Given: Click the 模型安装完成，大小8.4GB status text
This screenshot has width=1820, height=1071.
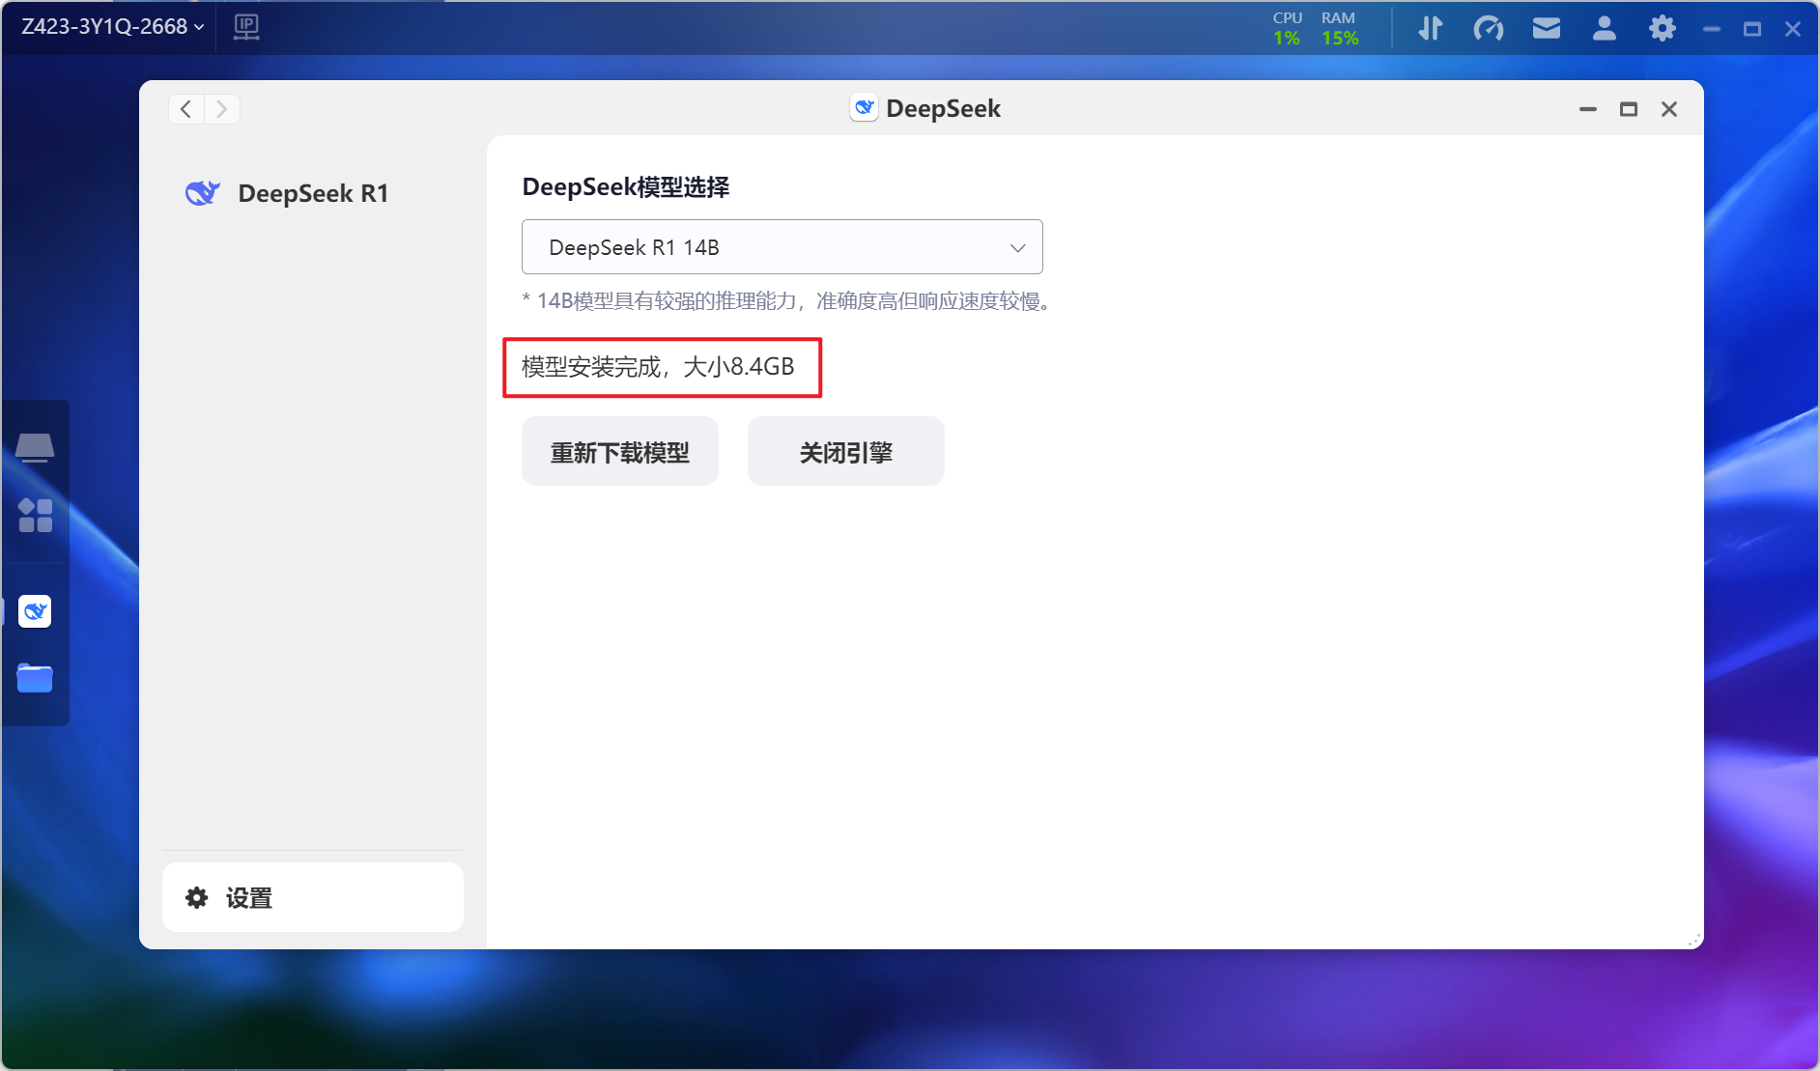Looking at the screenshot, I should click(658, 367).
